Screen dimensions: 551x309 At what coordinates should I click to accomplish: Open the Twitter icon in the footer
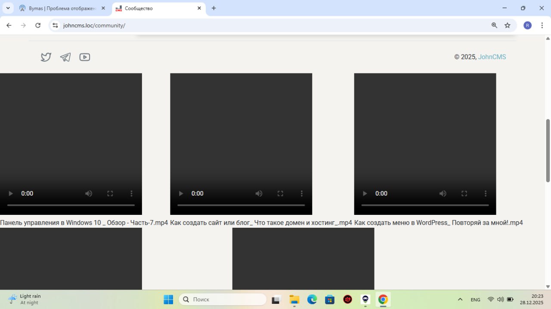coord(46,57)
